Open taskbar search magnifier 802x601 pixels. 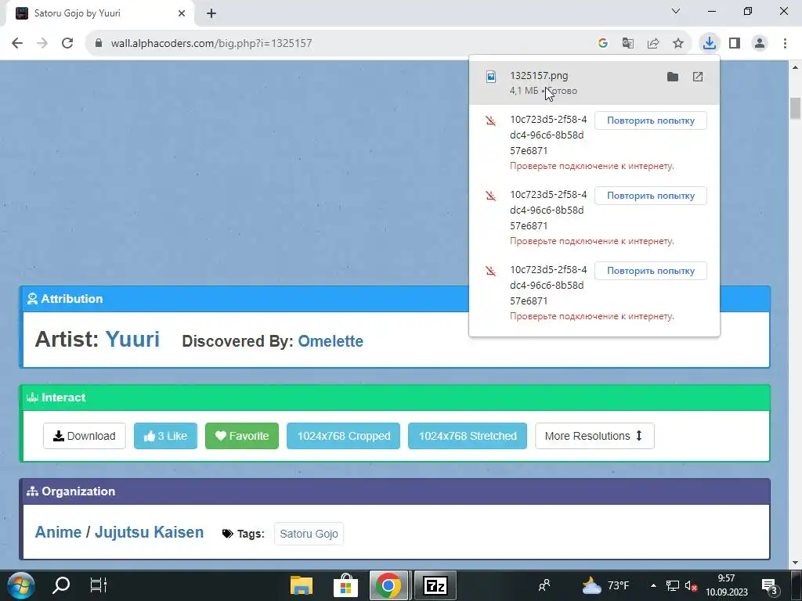click(61, 585)
